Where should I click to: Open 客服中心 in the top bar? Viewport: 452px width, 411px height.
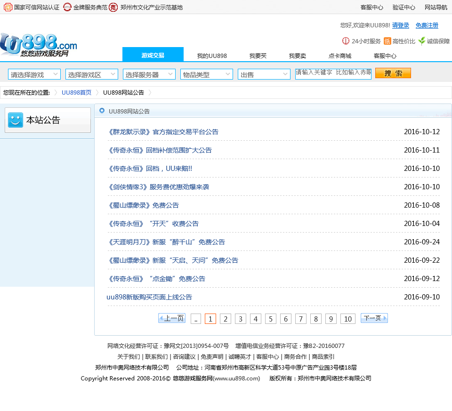coord(372,8)
